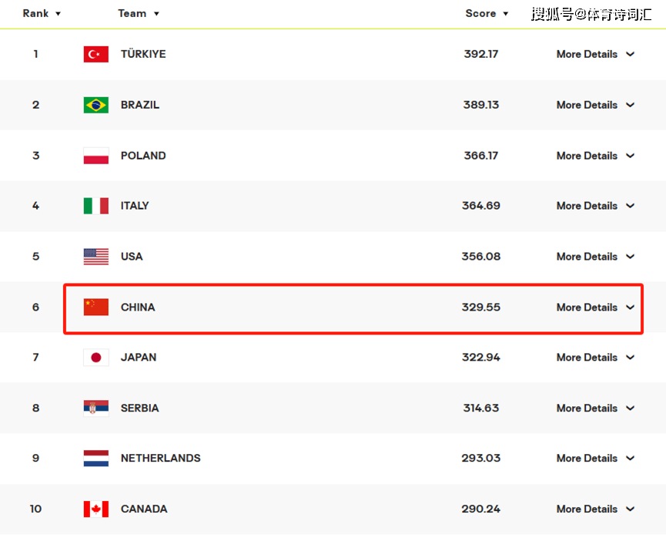Click the Brazil flag icon
This screenshot has width=666, height=538.
tap(96, 105)
